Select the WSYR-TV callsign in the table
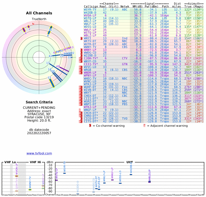The width and height of the screenshot is (206, 197). 90,9
